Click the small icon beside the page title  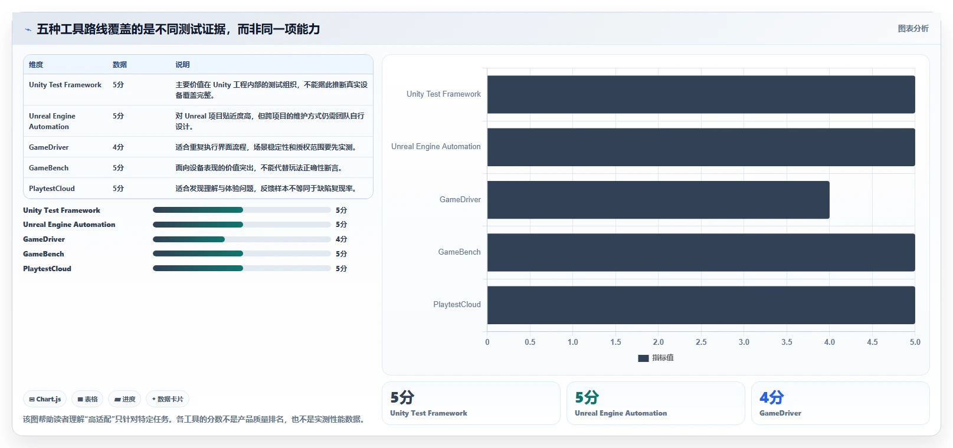(28, 29)
